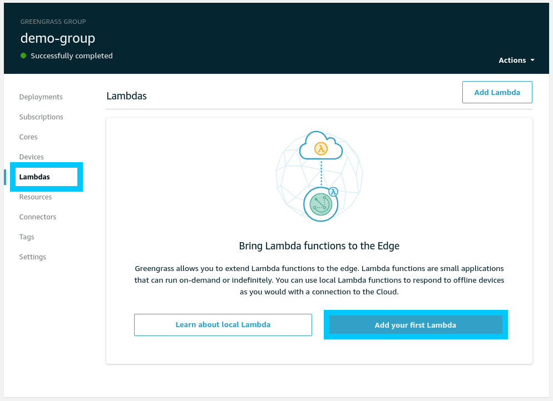Click the small blue lambda badge icon
553x401 pixels.
tap(333, 192)
